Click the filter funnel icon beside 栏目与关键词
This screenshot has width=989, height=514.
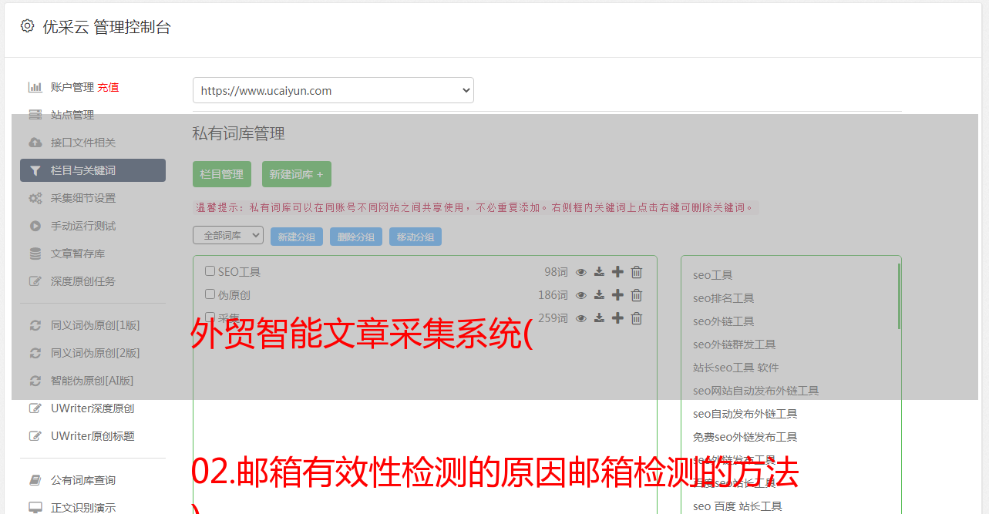pyautogui.click(x=35, y=170)
